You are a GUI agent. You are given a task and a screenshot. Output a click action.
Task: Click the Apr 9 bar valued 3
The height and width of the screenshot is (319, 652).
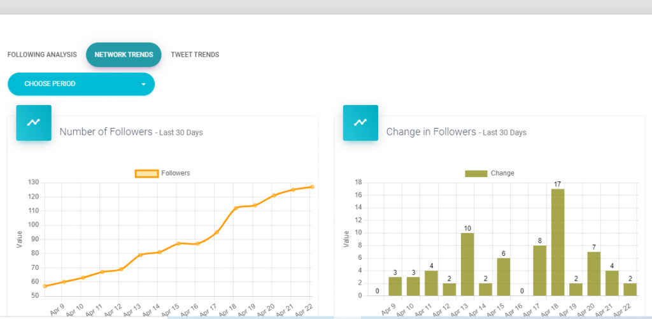pyautogui.click(x=395, y=287)
